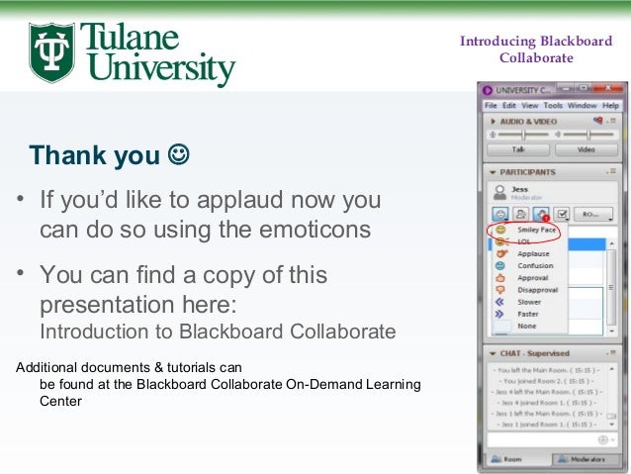Open the File menu in Collaborate window

491,106
